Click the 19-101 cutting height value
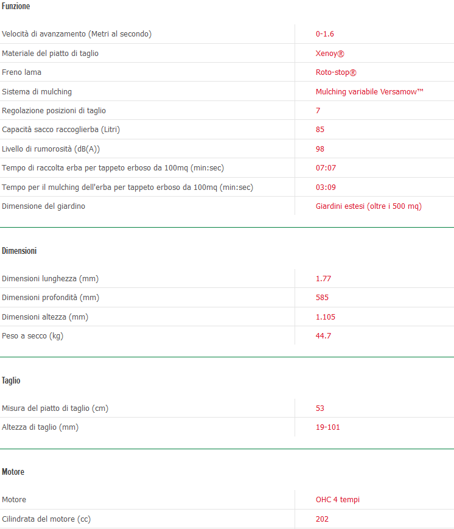Image resolution: width=454 pixels, height=529 pixels. (327, 427)
